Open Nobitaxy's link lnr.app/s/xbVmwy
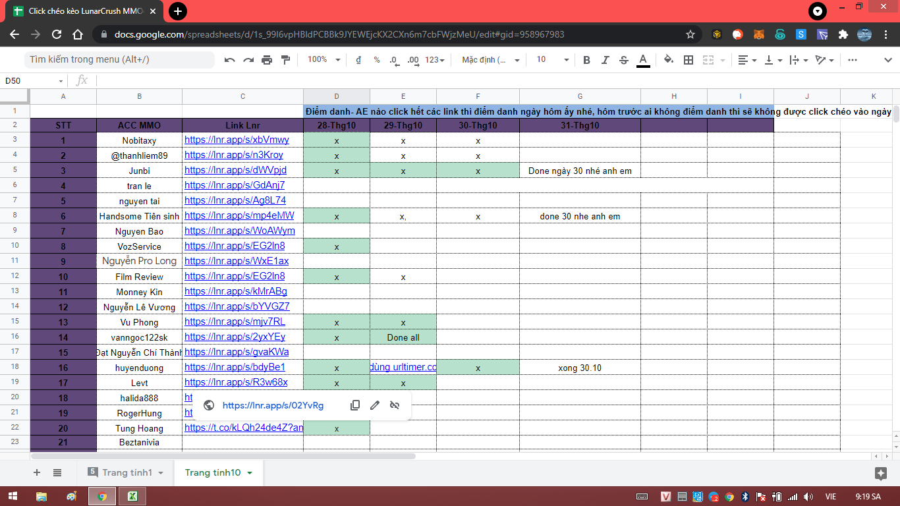The height and width of the screenshot is (506, 900). (x=237, y=140)
